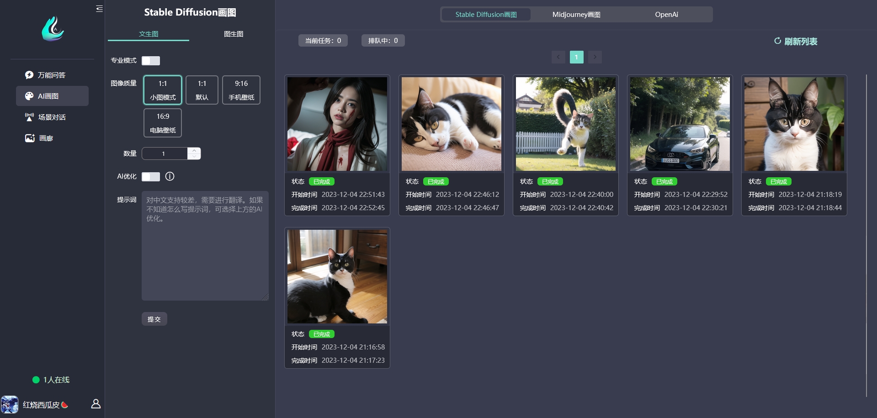Screen dimensions: 877x418
Task: Open the AI画图 section
Action: point(52,96)
